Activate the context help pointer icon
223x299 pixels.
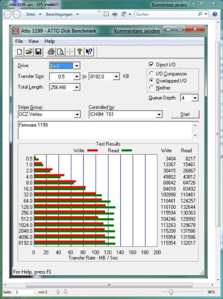[89, 52]
